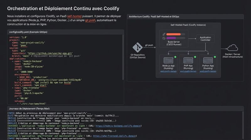Screen dimensions: 251x140
Task: Click the image: 'node:18-alpine' YAML line
Action: (29, 66)
